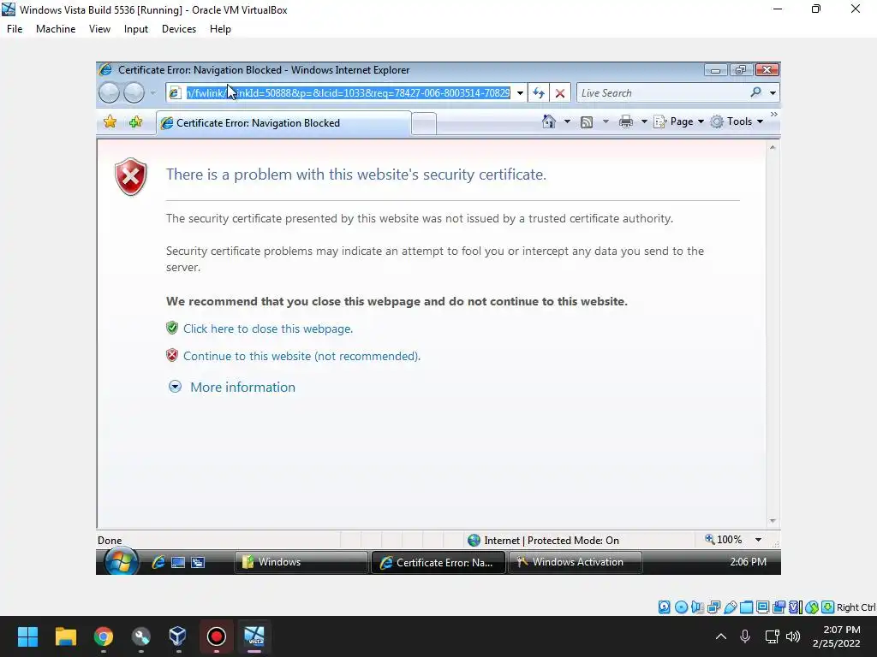The width and height of the screenshot is (877, 657).
Task: Launch Internet Explorer from Quick Launch
Action: [x=158, y=562]
